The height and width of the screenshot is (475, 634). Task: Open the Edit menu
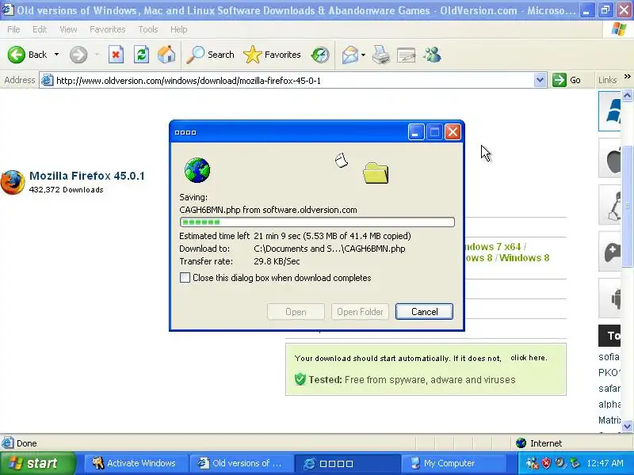(x=40, y=29)
